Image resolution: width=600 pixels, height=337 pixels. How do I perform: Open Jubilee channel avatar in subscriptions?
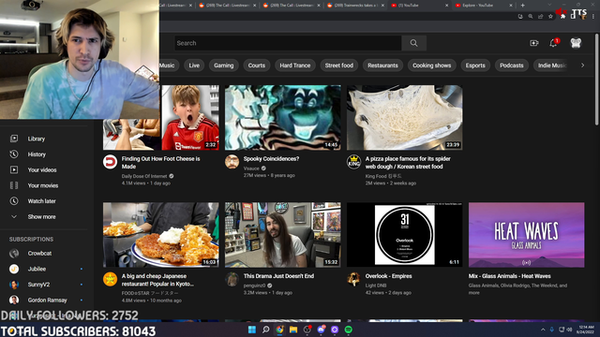tap(14, 269)
